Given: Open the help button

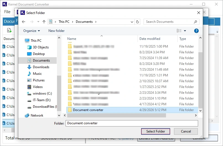Looking at the screenshot, I should tap(196, 31).
